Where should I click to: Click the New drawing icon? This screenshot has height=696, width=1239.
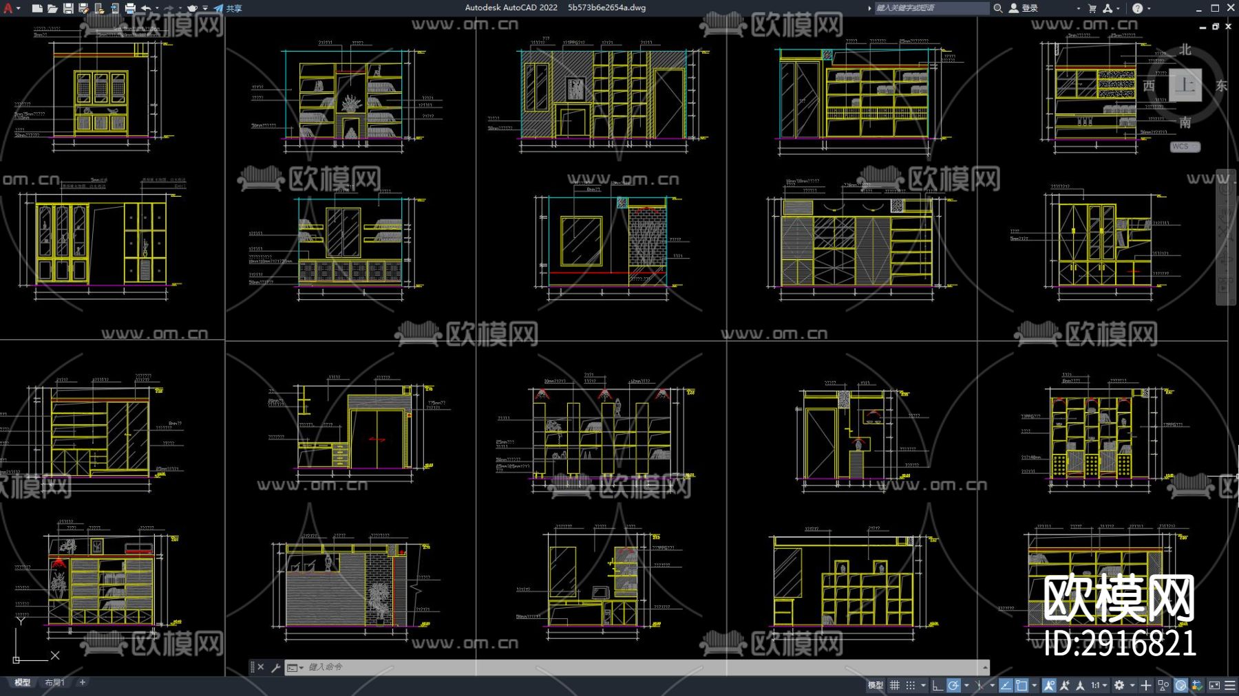37,8
